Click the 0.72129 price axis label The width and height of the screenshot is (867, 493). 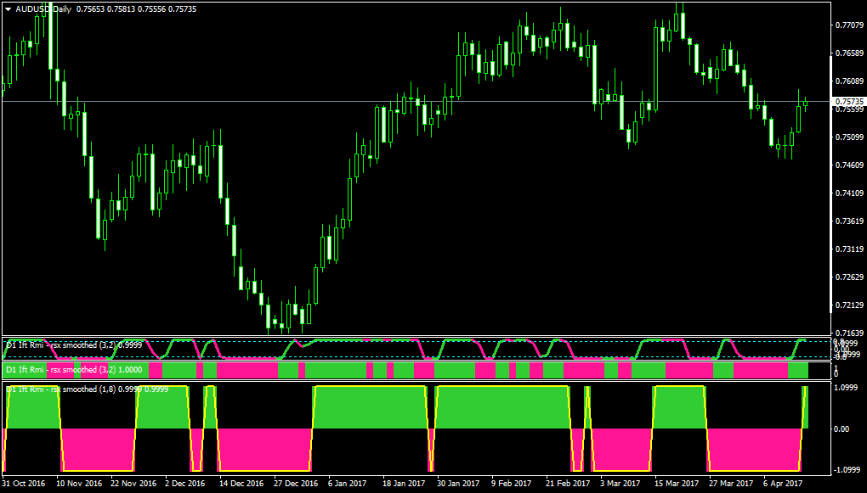(x=848, y=305)
